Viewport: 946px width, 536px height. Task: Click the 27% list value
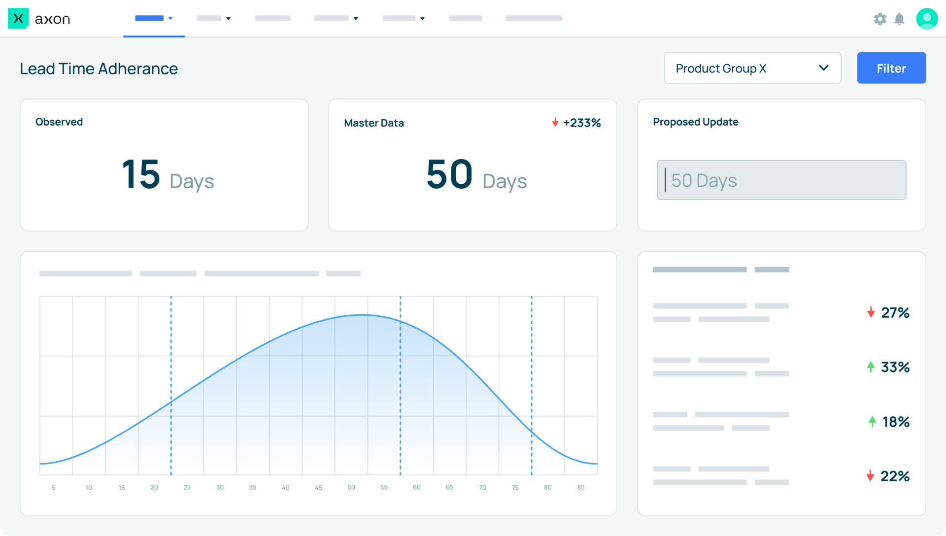click(895, 312)
